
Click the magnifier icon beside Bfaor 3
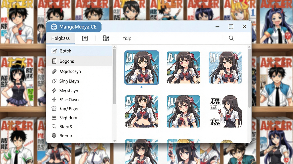pos(54,127)
